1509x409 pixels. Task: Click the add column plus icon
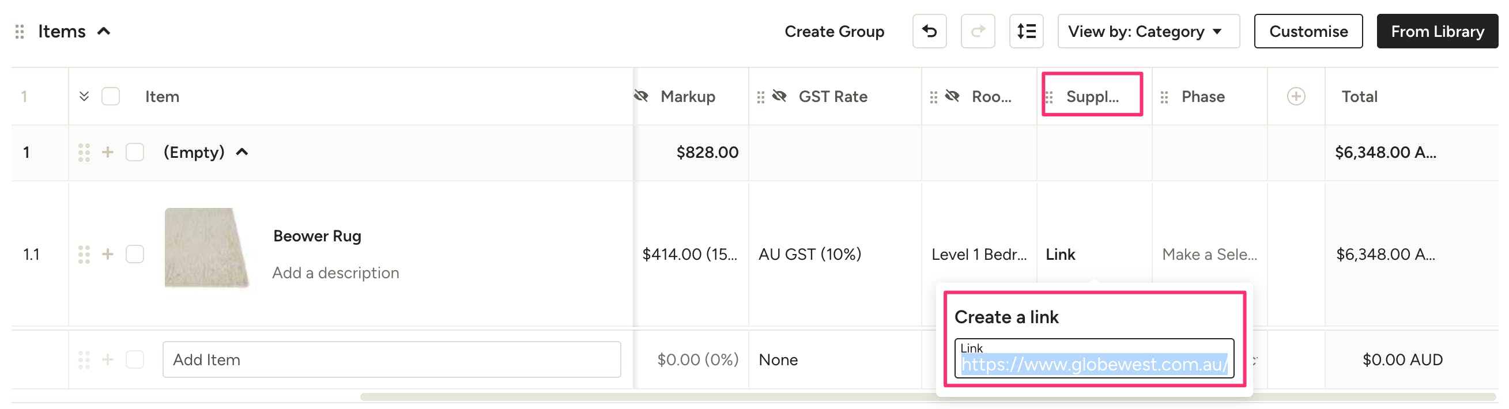1295,97
